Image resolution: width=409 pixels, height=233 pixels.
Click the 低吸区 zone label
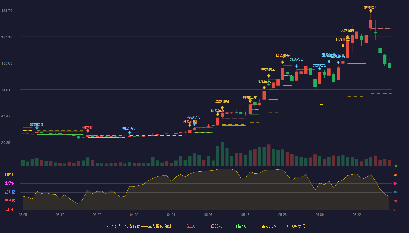tap(10, 209)
